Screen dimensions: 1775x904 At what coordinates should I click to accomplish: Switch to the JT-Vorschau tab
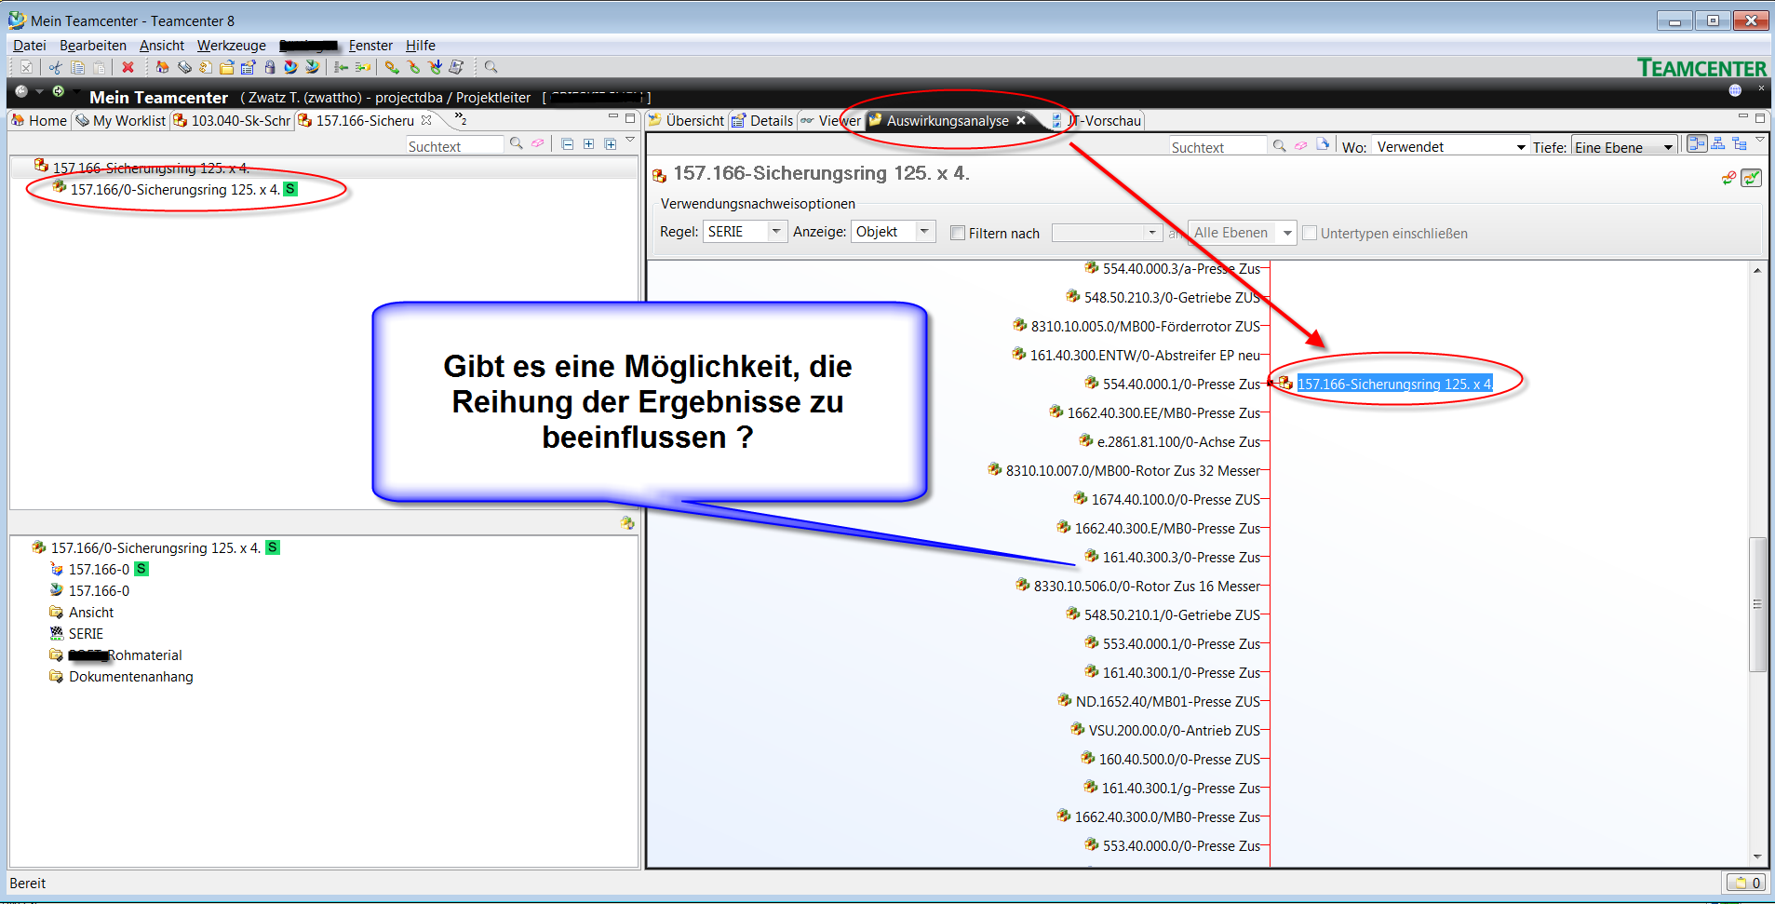(x=1096, y=120)
